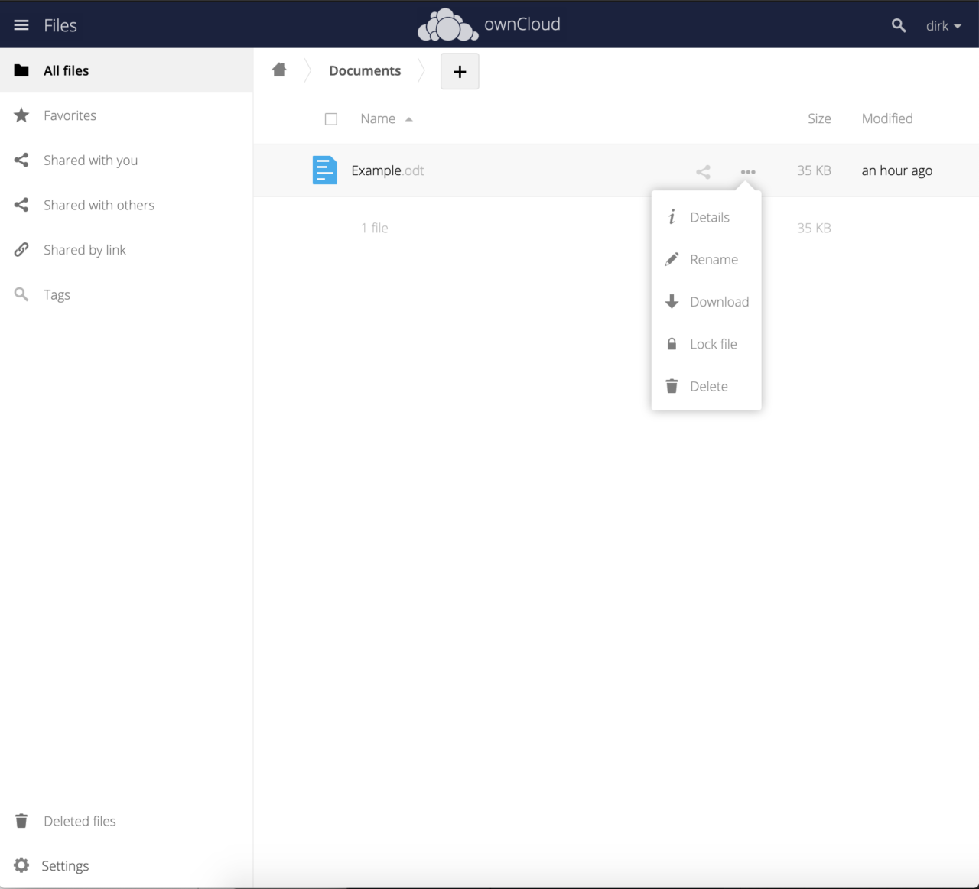Toggle Name column sort arrow

pyautogui.click(x=409, y=119)
